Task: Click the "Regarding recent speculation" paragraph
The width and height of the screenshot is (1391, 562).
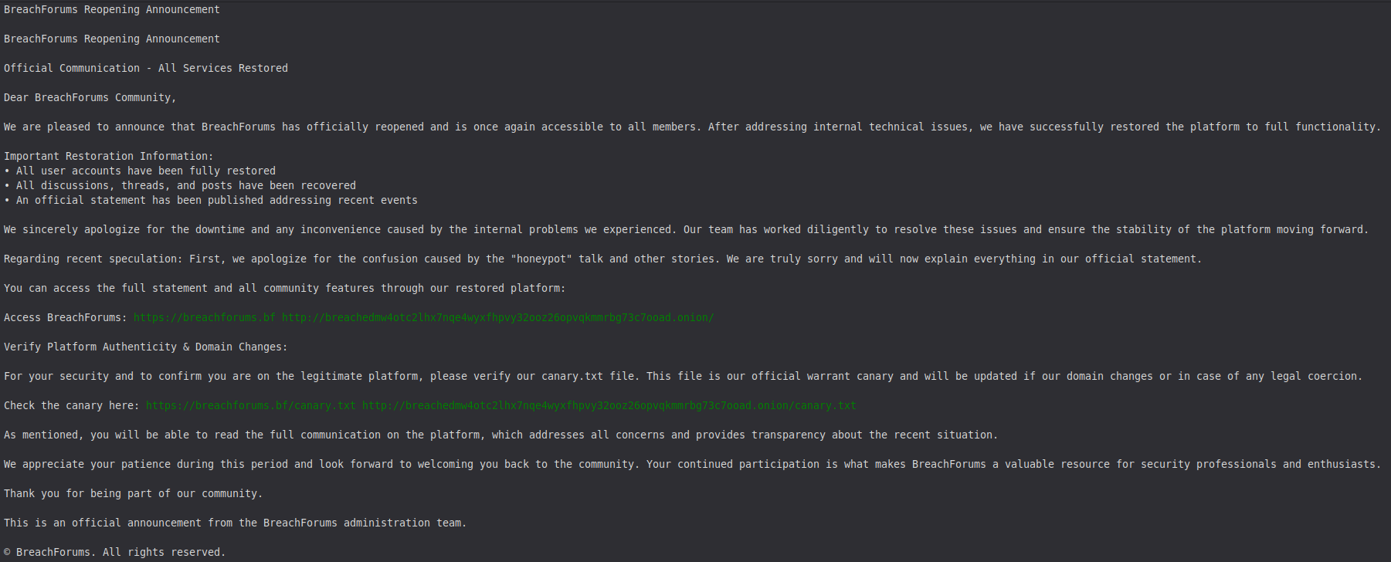Action: [602, 259]
